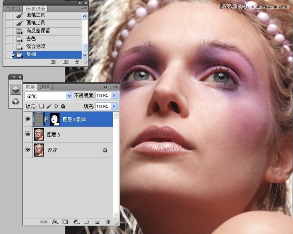Viewport: 293px width, 234px height.
Task: Click the 填充 value field
Action: (103, 107)
